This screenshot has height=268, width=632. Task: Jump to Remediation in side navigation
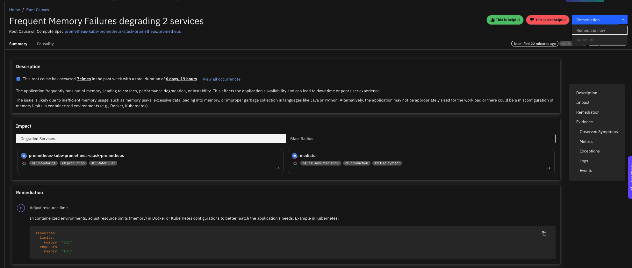coord(588,112)
